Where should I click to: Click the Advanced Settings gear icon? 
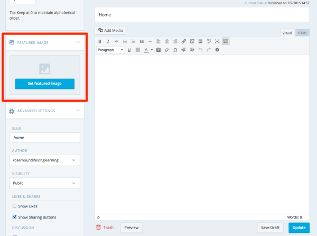[12, 111]
